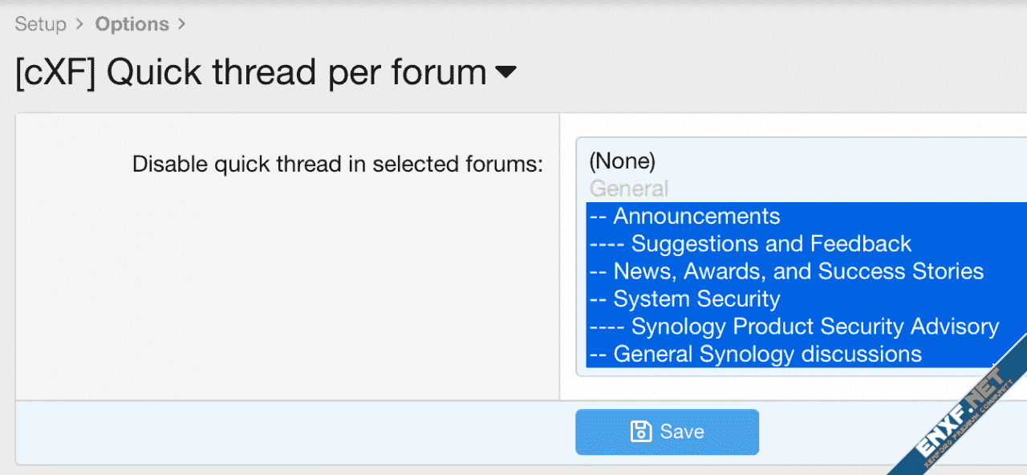This screenshot has width=1027, height=475.
Task: Click the blank area below the label
Action: point(287,305)
